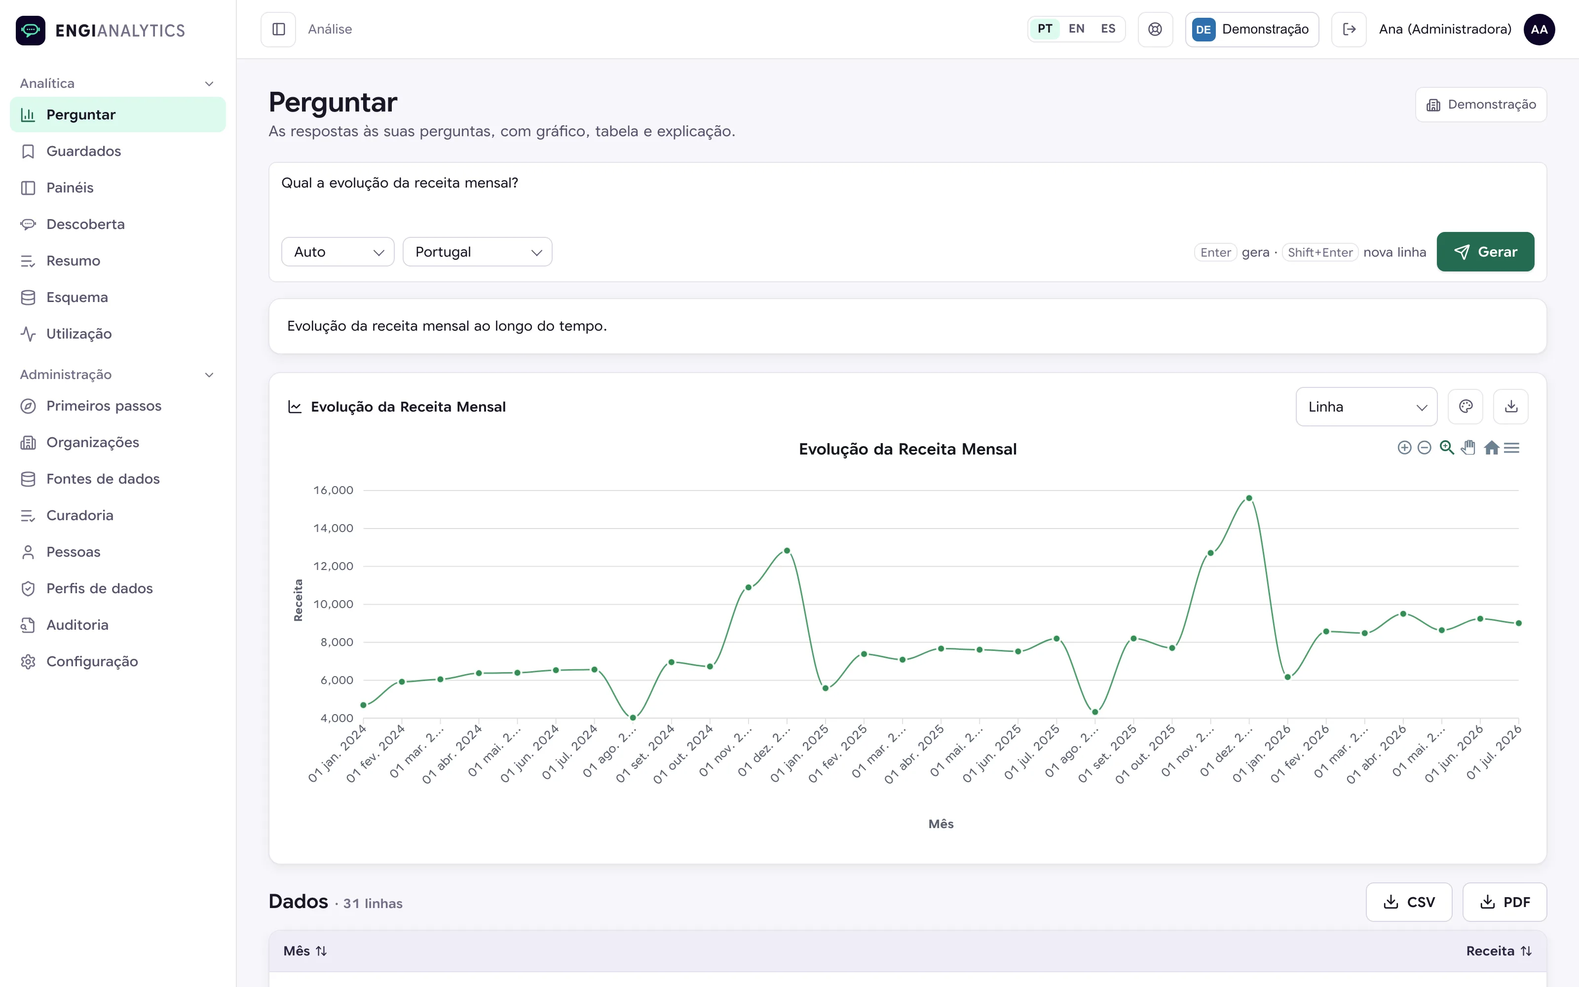
Task: Toggle the sidebar panel icon
Action: (x=279, y=30)
